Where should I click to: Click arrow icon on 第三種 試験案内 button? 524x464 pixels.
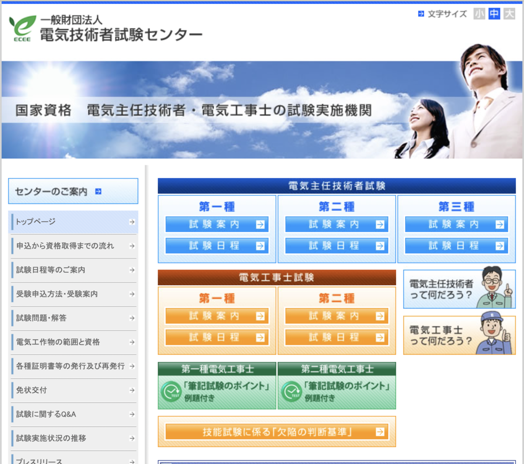(500, 225)
